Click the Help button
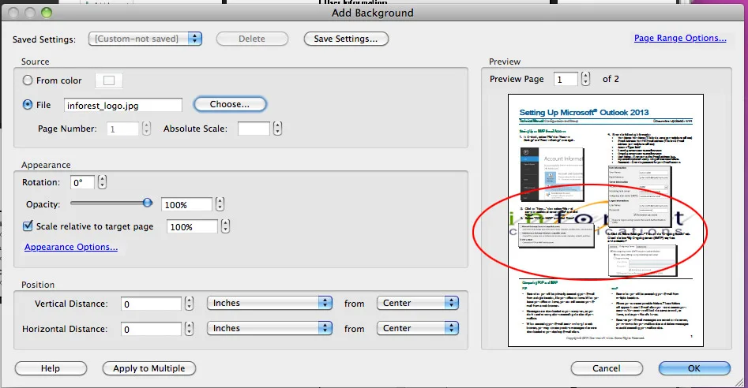Screen dimensions: 748x388 click(x=51, y=368)
